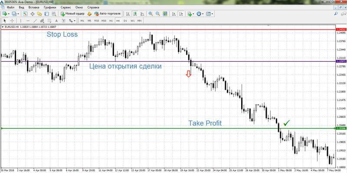Image resolution: width=347 pixels, height=173 pixels.
Task: Switch timeframe to M5
Action: click(89, 21)
